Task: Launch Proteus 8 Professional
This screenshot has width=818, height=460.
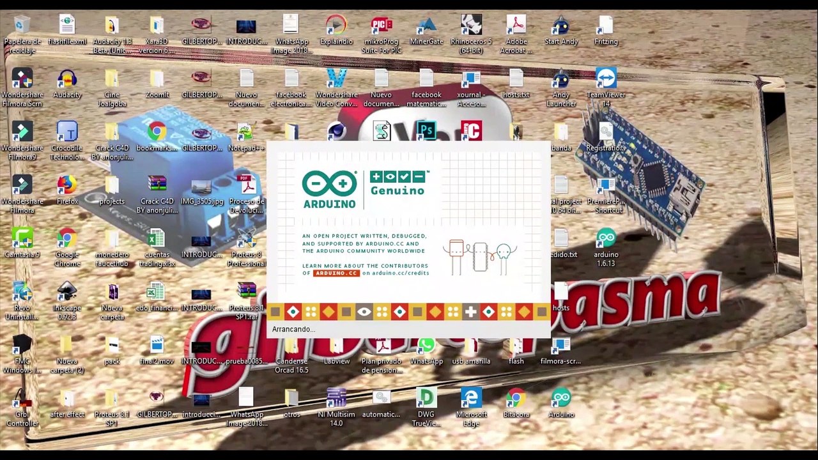Action: [x=246, y=248]
